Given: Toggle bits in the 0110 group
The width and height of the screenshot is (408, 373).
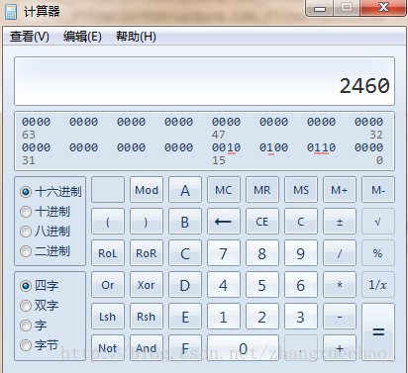Looking at the screenshot, I should [321, 147].
